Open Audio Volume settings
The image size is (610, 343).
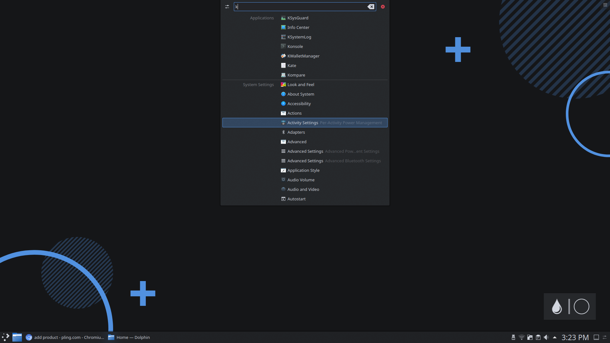[x=305, y=180]
